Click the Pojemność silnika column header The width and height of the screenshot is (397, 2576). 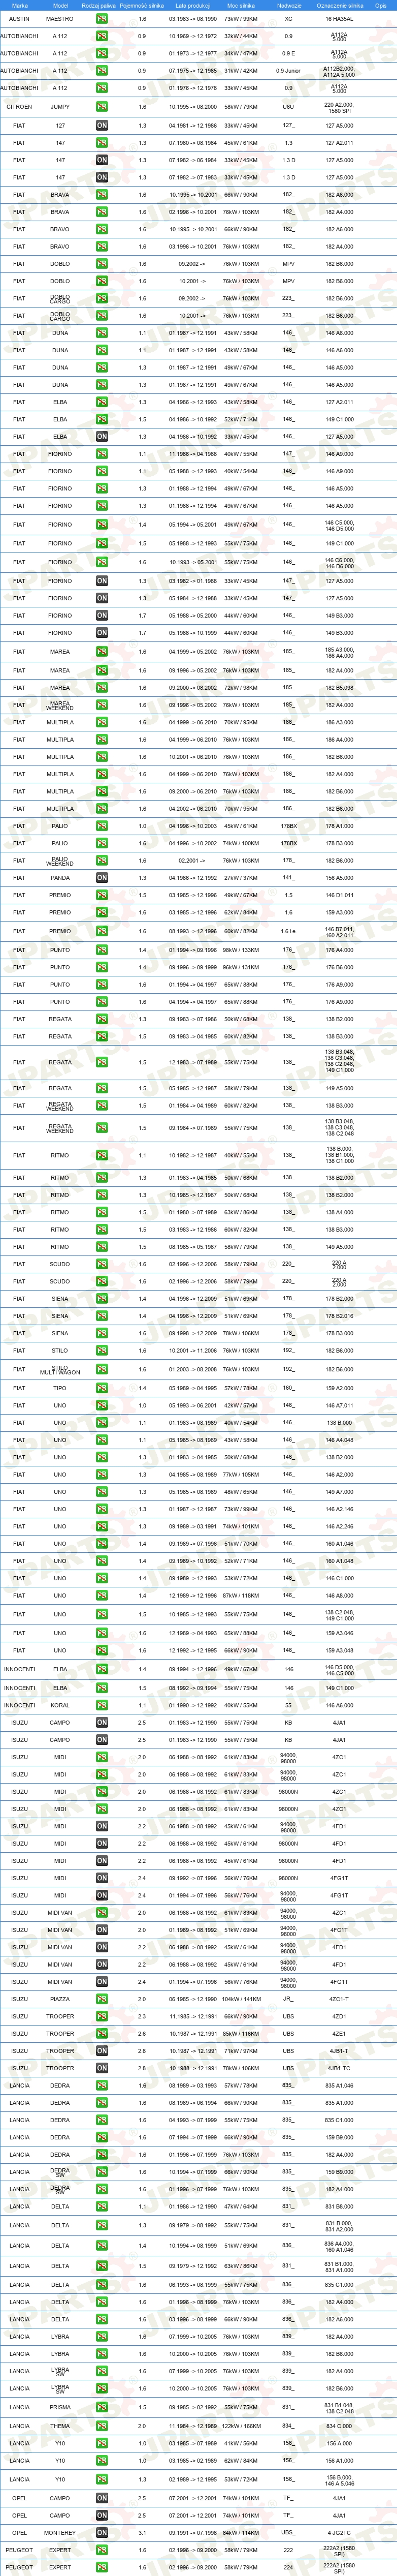coord(142,5)
